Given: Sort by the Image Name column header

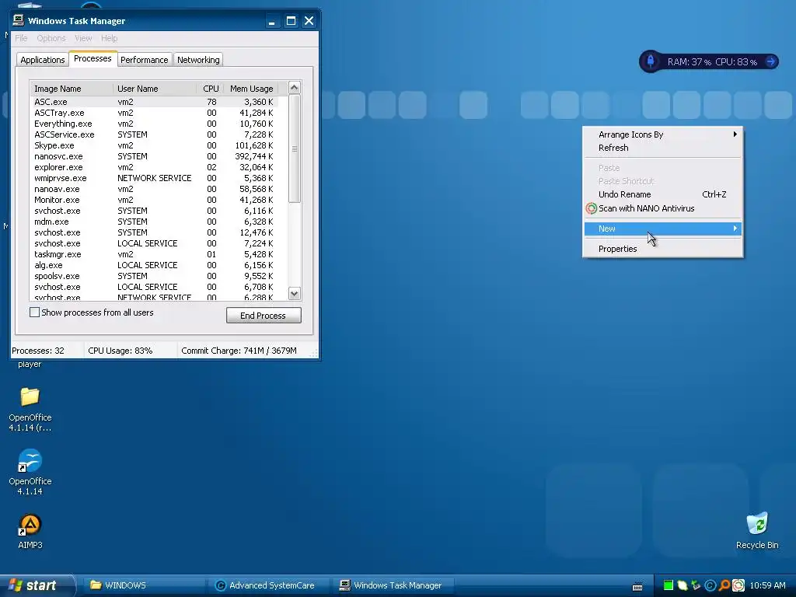Looking at the screenshot, I should (x=71, y=89).
